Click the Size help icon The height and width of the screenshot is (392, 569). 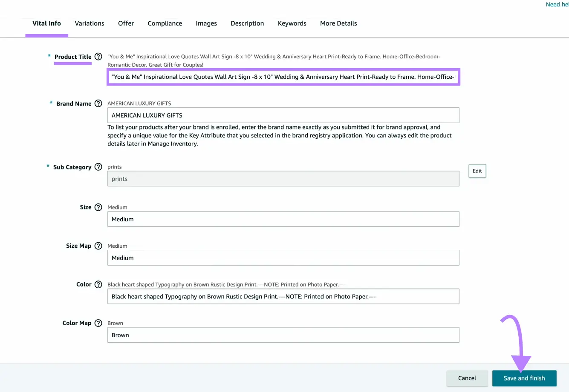tap(98, 207)
